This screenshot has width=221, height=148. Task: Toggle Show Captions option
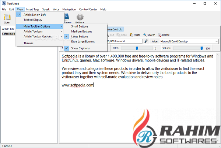[85, 48]
